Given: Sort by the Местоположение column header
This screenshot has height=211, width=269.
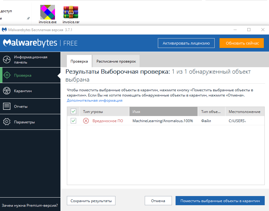Looking at the screenshot, I should tap(245, 111).
